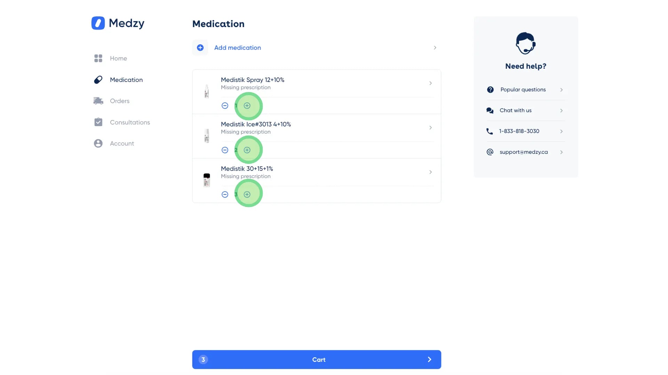Click the Account profile icon
668x375 pixels.
tap(98, 143)
